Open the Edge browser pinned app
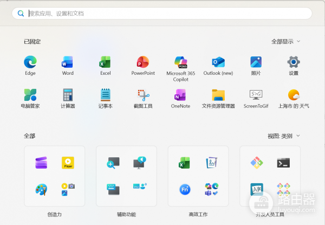Image resolution: width=325 pixels, height=225 pixels. (30, 66)
